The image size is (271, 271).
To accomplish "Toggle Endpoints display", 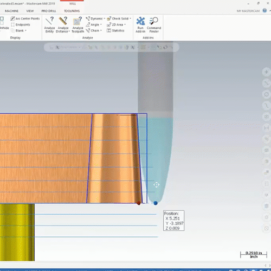I will (x=21, y=24).
